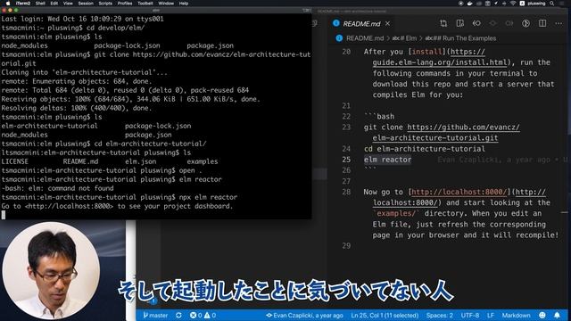Close the README.md tab
This screenshot has width=571, height=321.
pyautogui.click(x=387, y=24)
